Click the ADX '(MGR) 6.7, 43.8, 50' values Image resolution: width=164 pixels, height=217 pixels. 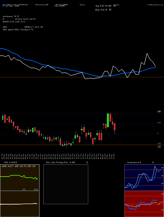coord(33,27)
